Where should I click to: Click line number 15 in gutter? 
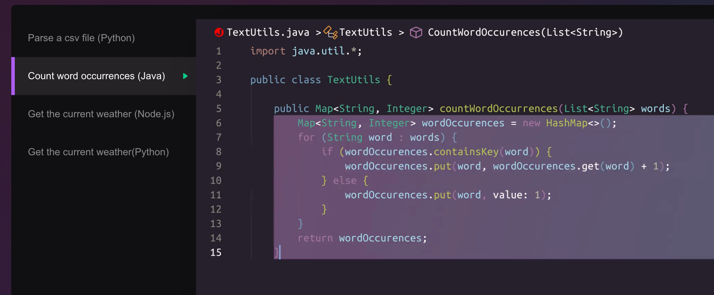tap(216, 253)
